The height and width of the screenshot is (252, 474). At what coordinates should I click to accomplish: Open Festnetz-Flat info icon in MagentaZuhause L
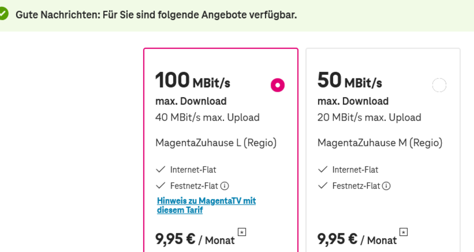click(225, 186)
